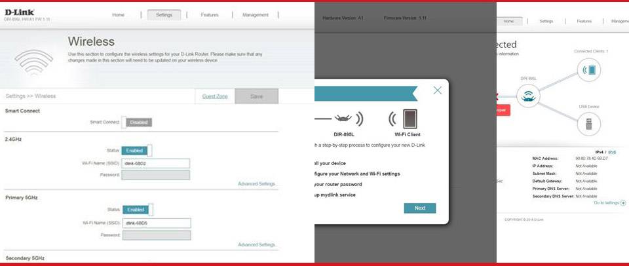Screen dimensions: 629x266
Task: Click the 'Smart Connect' section heading
Action: click(22, 111)
